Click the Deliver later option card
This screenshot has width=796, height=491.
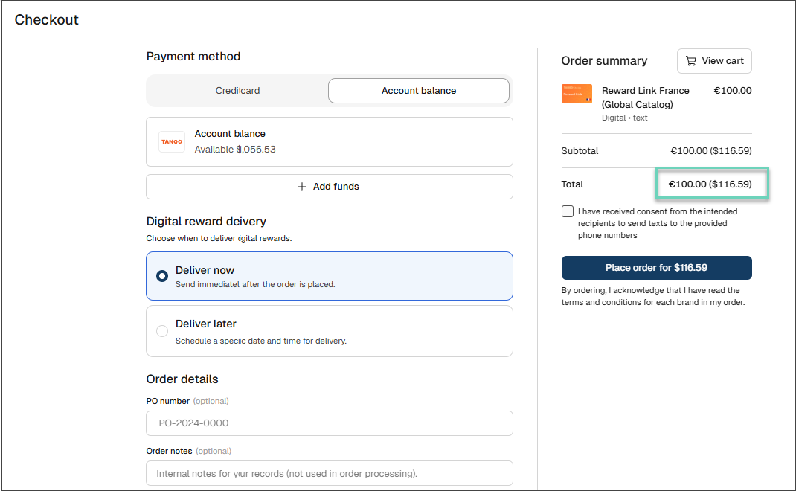pyautogui.click(x=330, y=331)
